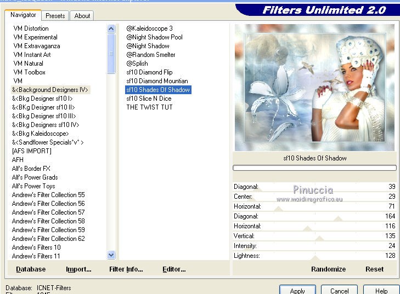400x294 pixels.
Task: Click the filter preview image
Action: coord(314,87)
